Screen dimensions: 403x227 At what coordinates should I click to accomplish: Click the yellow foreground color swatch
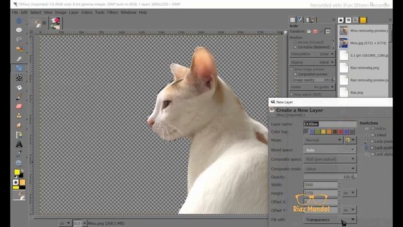17,172
